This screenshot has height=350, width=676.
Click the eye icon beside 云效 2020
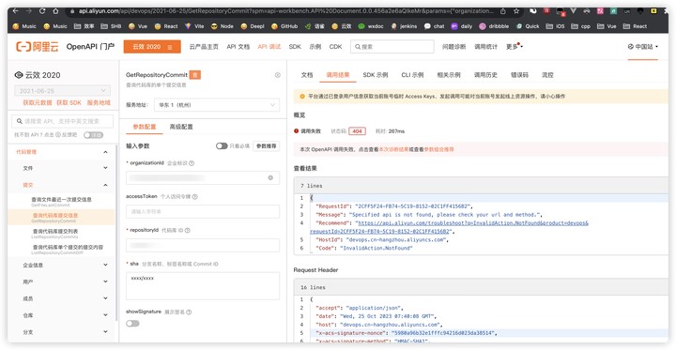pyautogui.click(x=19, y=75)
